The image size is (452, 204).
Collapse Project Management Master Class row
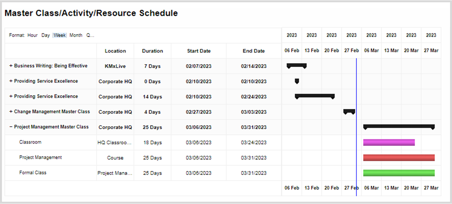(11, 127)
